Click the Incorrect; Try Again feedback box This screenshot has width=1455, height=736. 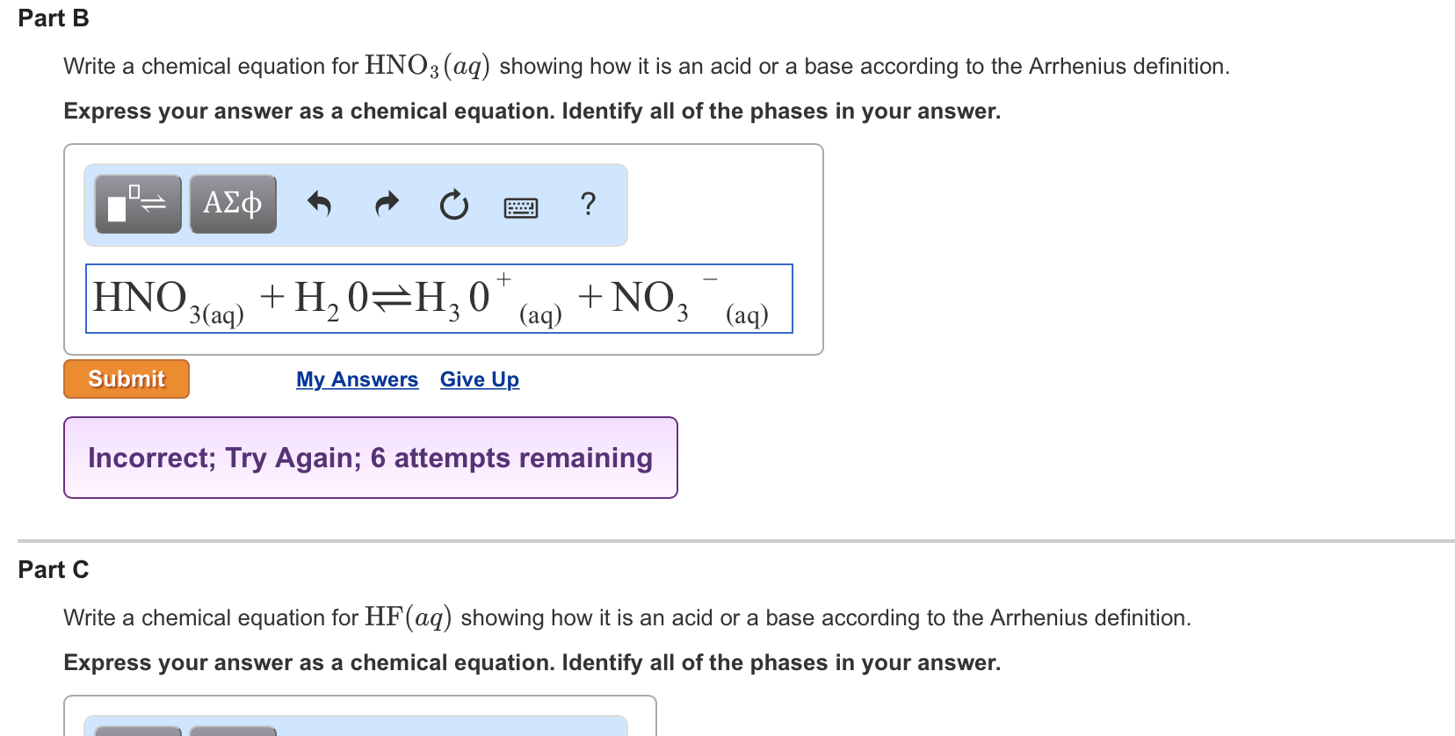[371, 458]
